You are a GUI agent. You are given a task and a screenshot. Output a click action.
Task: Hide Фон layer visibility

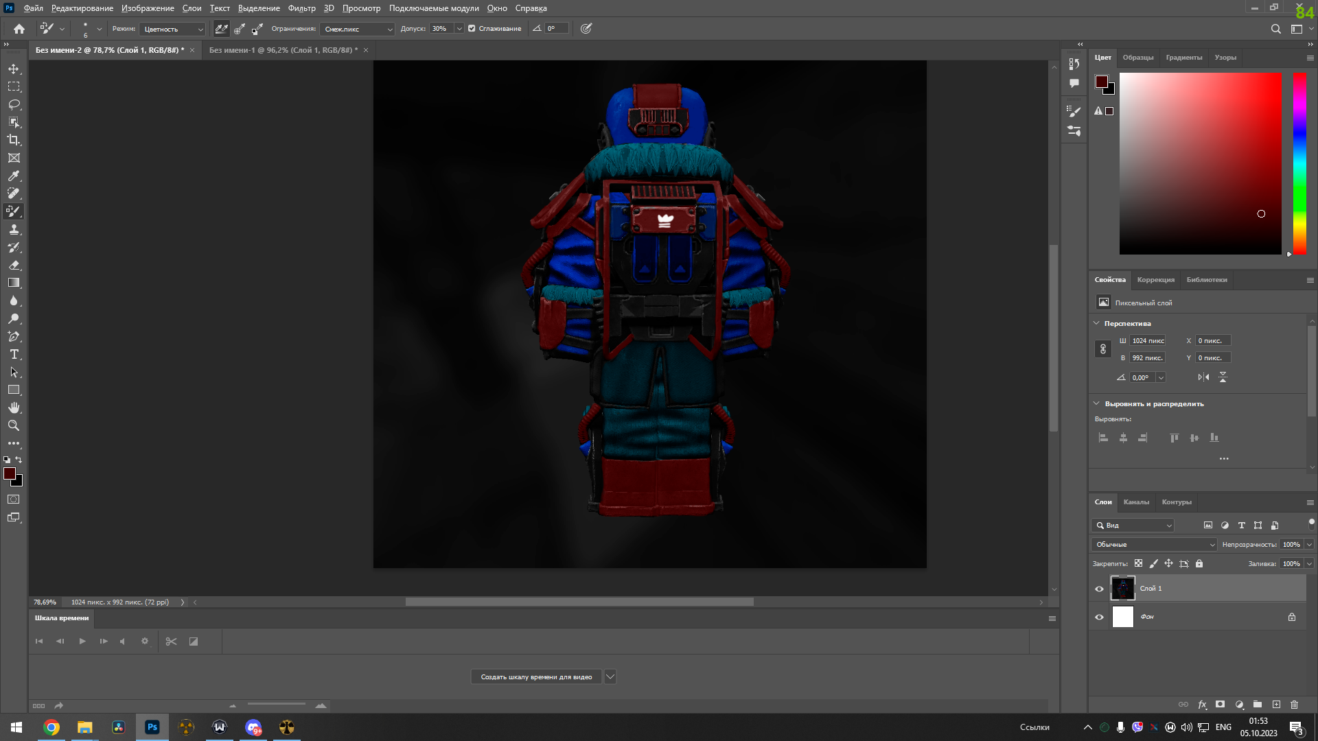tap(1099, 617)
